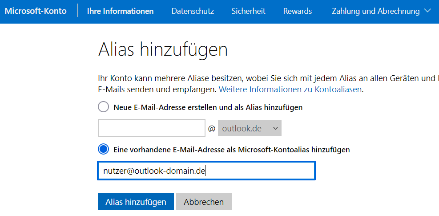Open the Datenschutz tab

click(193, 11)
